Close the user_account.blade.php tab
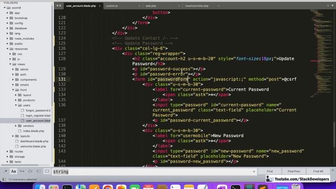Screen dimensions: 336x189 tap(100, 6)
